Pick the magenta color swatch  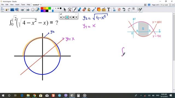point(45,11)
